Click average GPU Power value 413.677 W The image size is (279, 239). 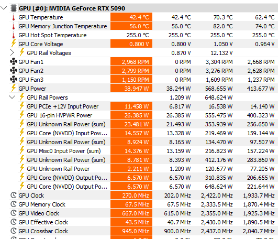[261, 89]
